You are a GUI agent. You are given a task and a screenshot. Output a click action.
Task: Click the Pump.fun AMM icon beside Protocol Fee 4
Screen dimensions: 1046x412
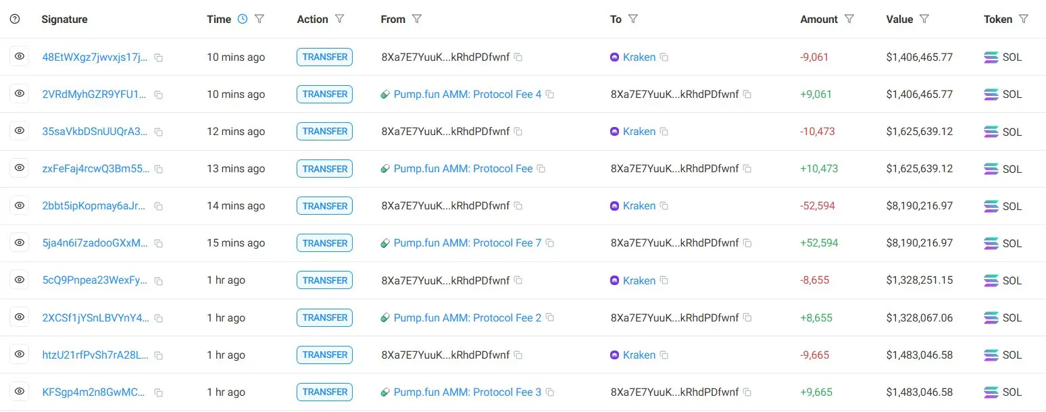pyautogui.click(x=386, y=94)
